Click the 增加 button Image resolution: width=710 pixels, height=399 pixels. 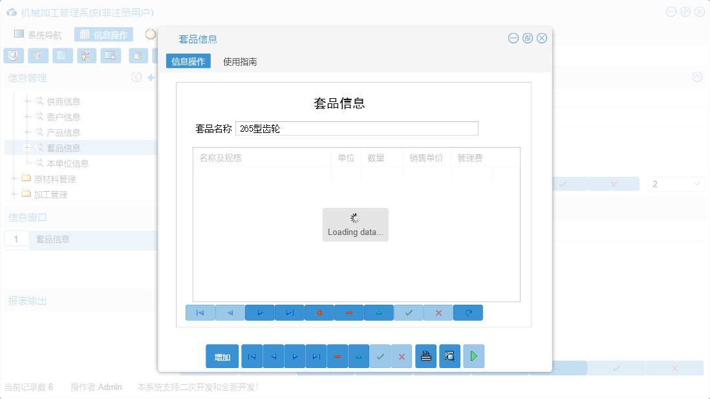tap(222, 356)
